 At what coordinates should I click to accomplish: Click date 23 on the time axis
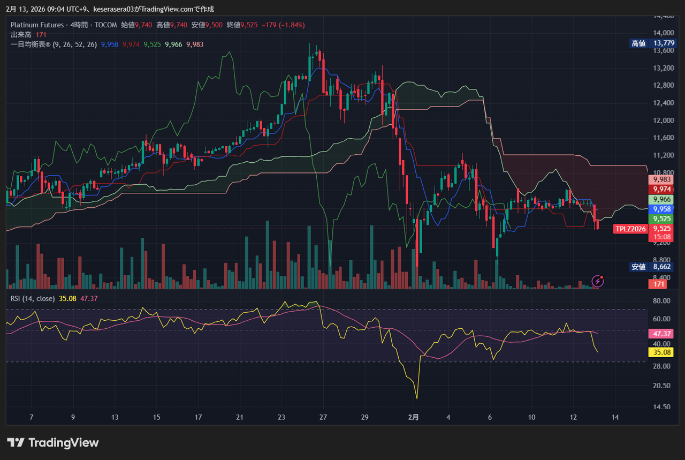click(281, 417)
